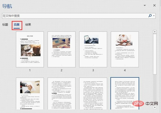Switch to the 标题 tab
This screenshot has height=113, width=161.
point(5,25)
